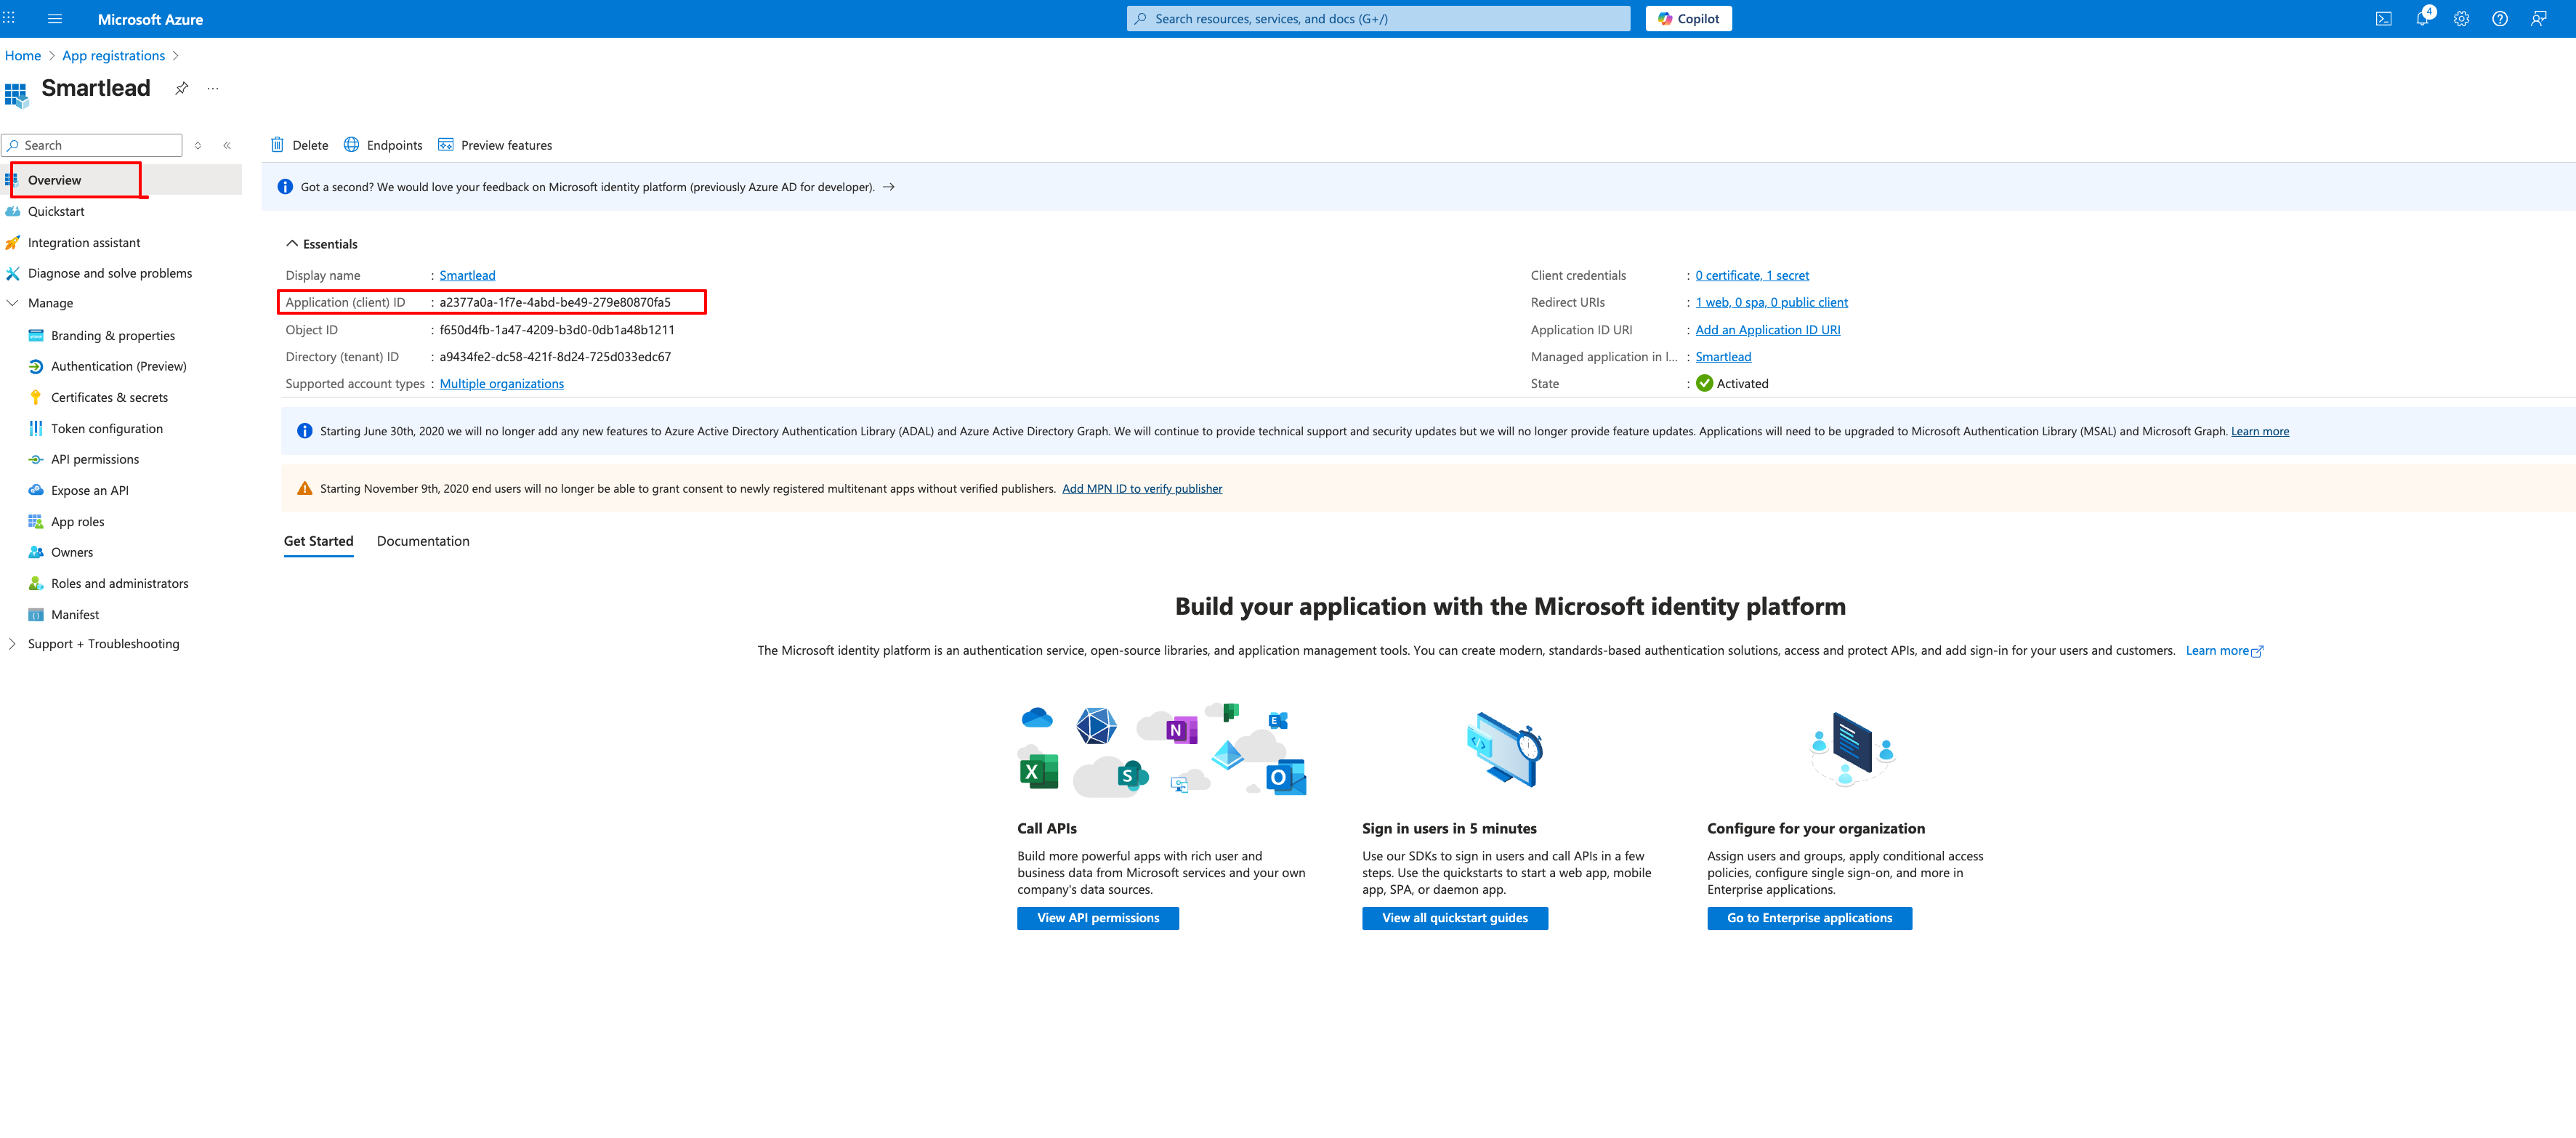Click Learn more in the ADAL notice
The width and height of the screenshot is (2576, 1138).
click(2260, 432)
